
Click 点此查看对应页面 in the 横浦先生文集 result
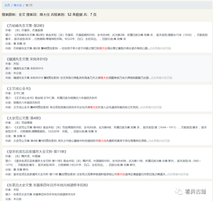[162, 78]
